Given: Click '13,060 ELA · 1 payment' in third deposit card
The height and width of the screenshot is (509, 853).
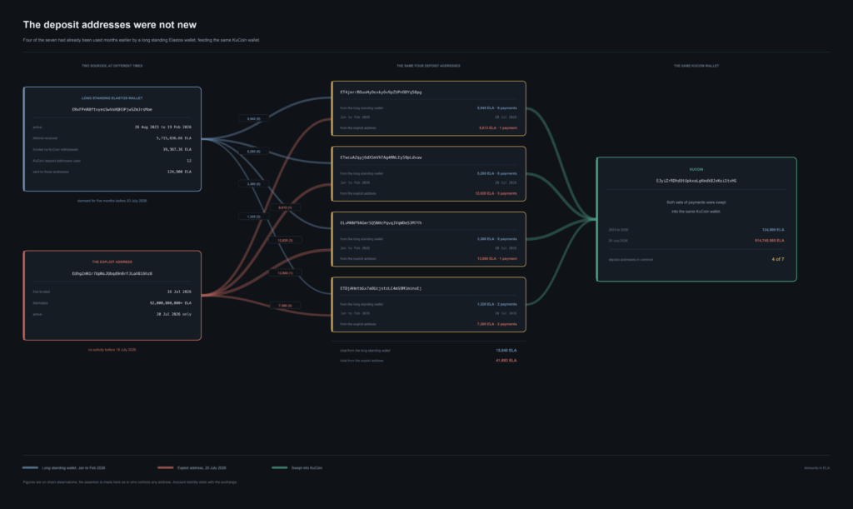Looking at the screenshot, I should tap(496, 258).
